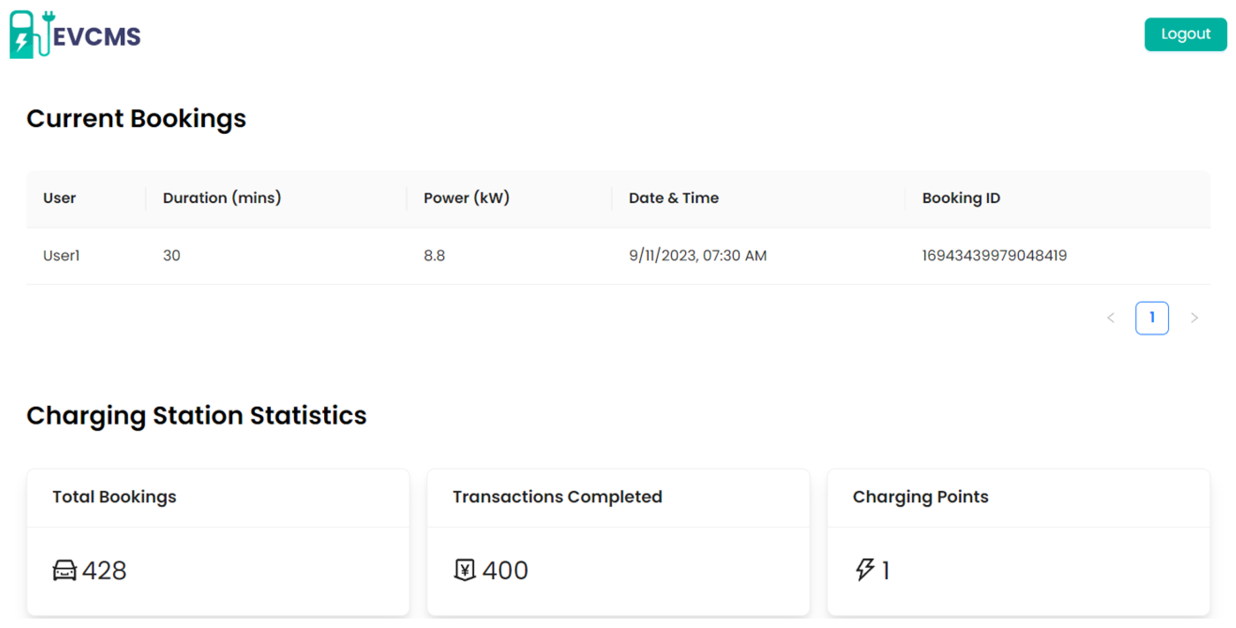
Task: Go to previous bookings page arrow
Action: pyautogui.click(x=1111, y=318)
